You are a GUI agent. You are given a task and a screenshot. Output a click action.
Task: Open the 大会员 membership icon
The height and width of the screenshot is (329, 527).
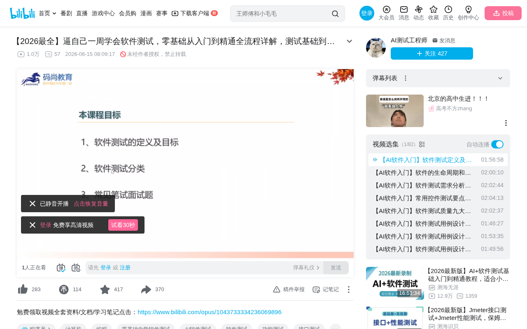pos(386,13)
